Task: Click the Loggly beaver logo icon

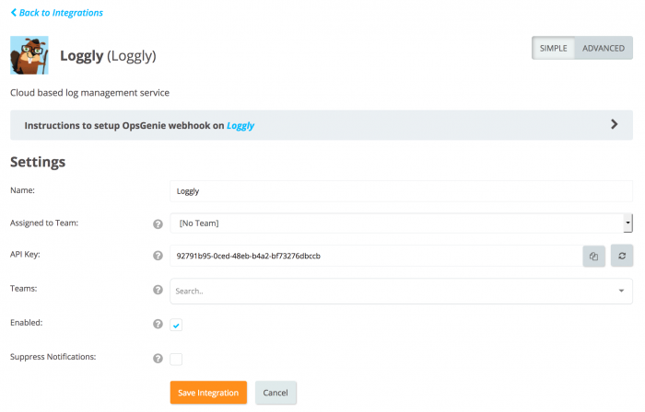Action: click(x=29, y=55)
